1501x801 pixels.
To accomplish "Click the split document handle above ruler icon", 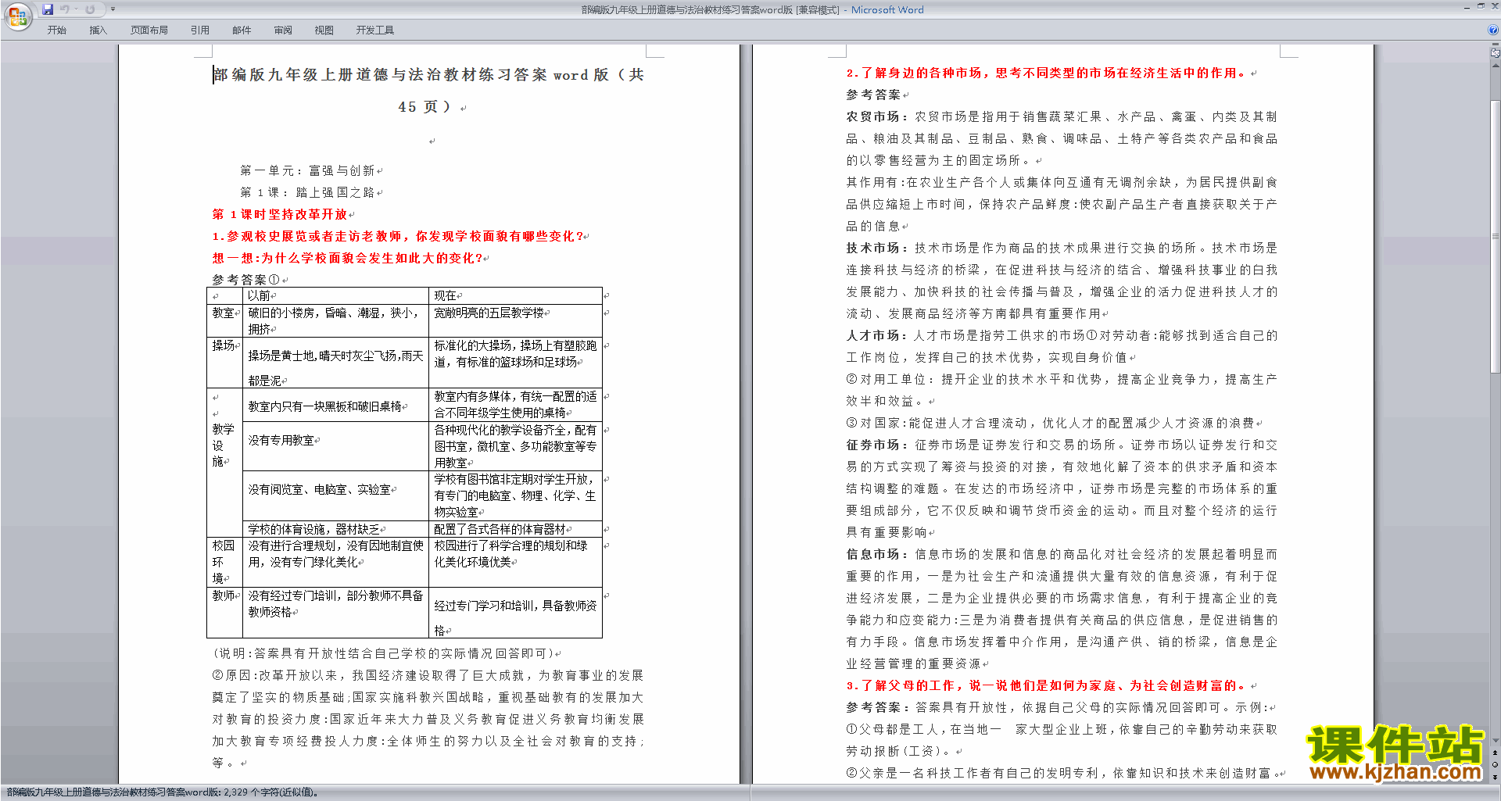I will 1496,45.
